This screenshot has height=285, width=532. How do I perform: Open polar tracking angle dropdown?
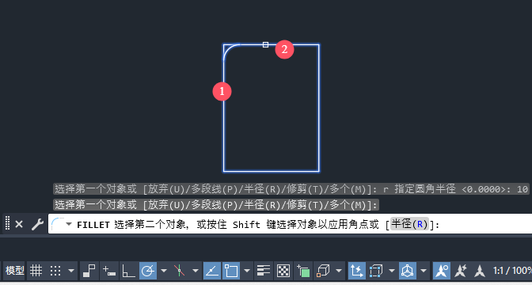pos(164,271)
